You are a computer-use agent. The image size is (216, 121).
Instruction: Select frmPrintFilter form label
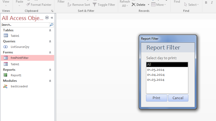[x=19, y=58]
